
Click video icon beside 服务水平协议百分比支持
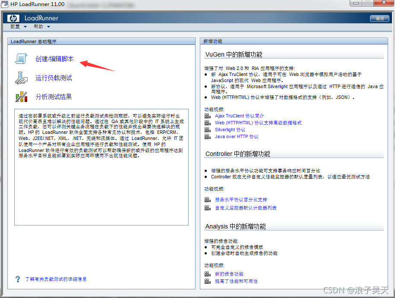(x=208, y=200)
